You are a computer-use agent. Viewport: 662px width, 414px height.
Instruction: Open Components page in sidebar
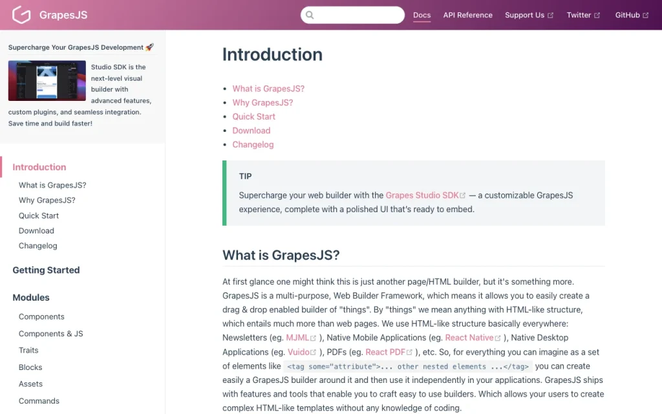[x=41, y=317]
